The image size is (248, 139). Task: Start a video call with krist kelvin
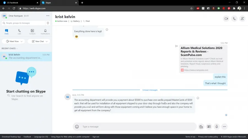(x=226, y=19)
